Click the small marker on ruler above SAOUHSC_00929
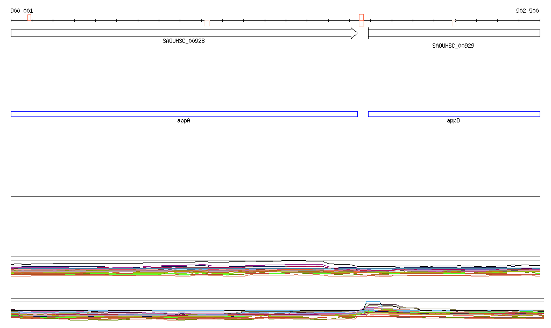The image size is (551, 328). click(x=454, y=23)
